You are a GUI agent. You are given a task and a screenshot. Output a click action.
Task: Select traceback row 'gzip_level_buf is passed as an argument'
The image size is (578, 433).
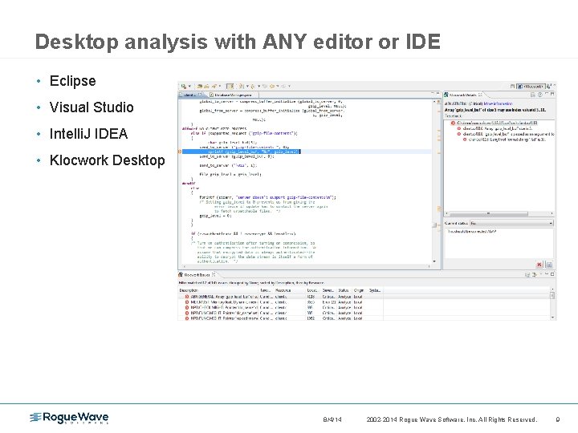pos(506,134)
